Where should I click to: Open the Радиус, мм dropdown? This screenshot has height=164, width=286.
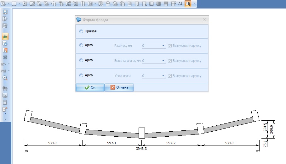(163, 46)
